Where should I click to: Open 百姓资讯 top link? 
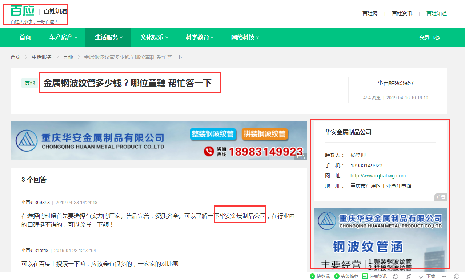point(402,13)
